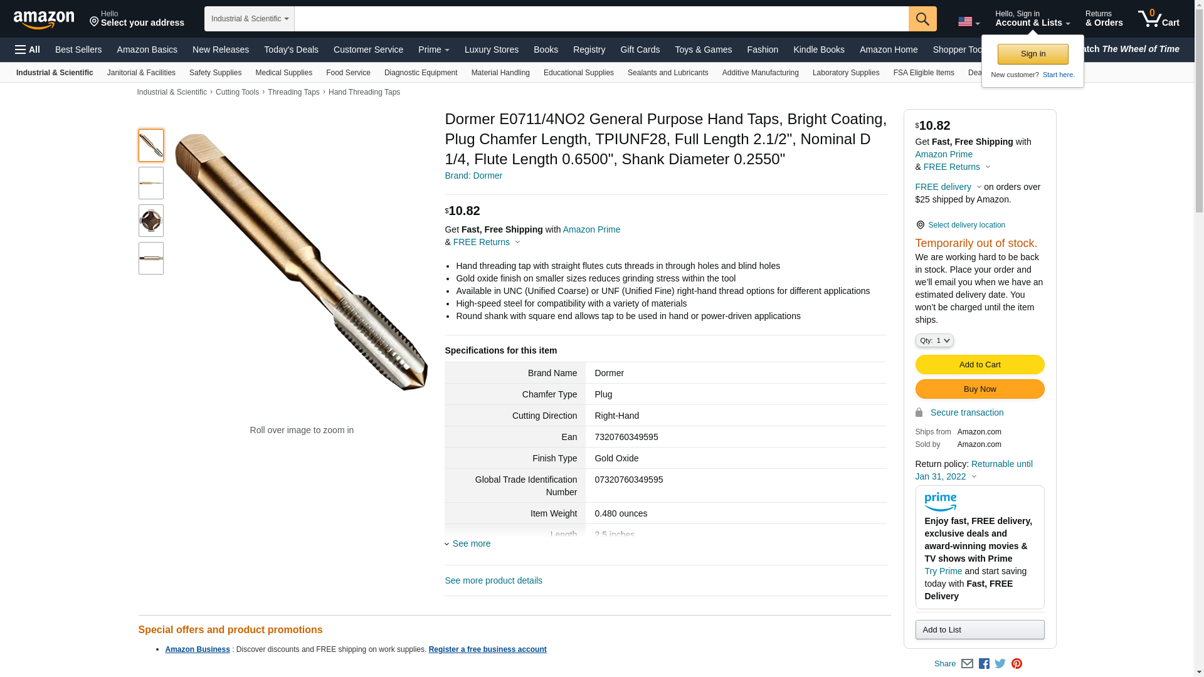Open the Qty quantity dropdown
The image size is (1204, 677).
(x=934, y=340)
